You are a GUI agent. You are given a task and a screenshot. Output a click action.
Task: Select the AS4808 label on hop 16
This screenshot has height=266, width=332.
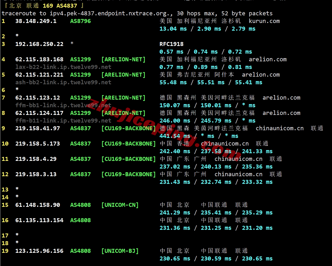click(x=81, y=220)
